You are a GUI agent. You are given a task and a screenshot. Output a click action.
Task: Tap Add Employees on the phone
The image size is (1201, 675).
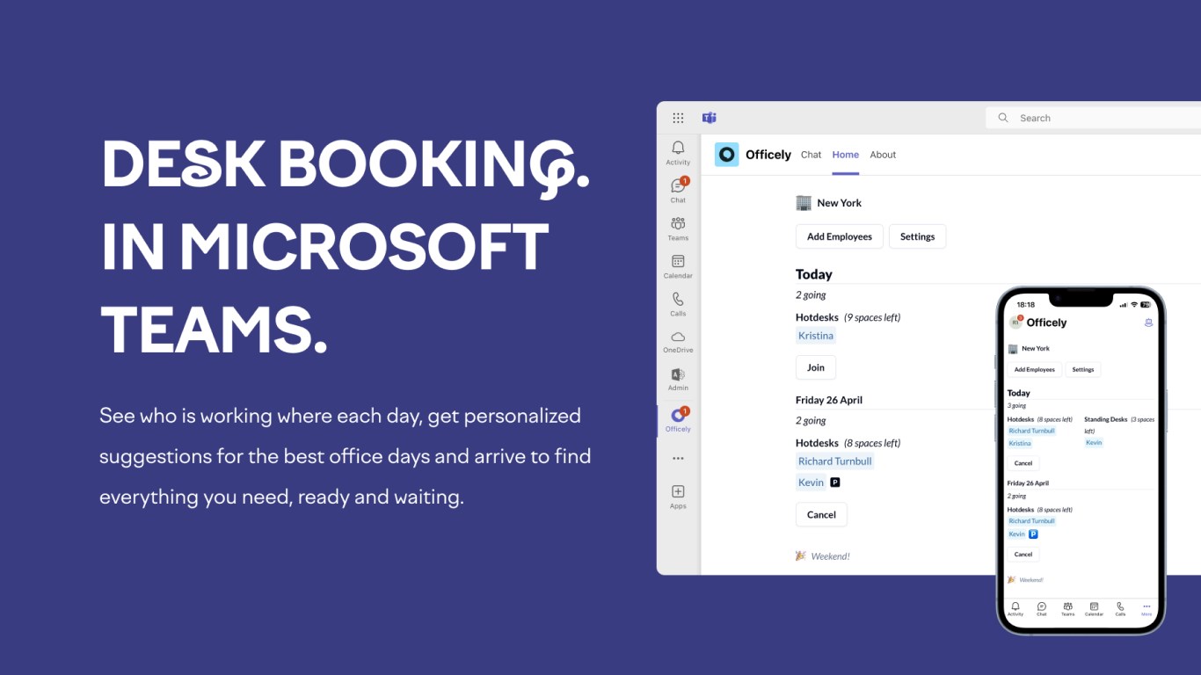point(1035,370)
